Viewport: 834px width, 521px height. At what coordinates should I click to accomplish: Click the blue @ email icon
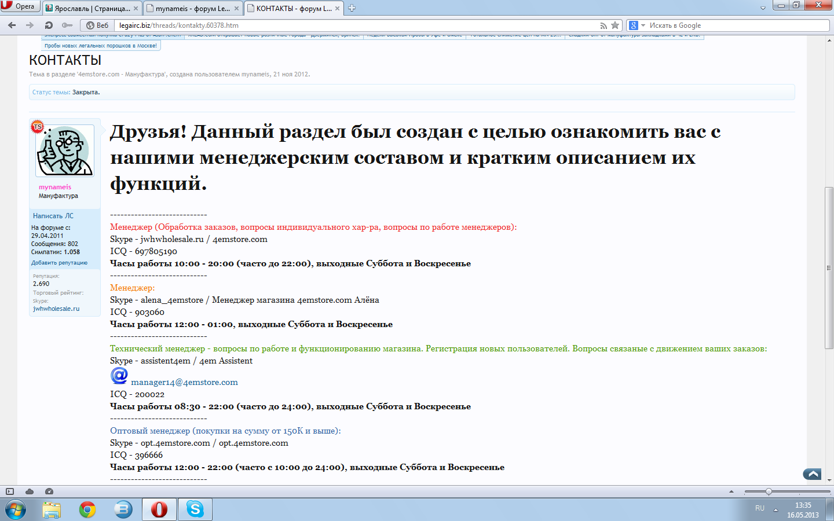click(119, 376)
